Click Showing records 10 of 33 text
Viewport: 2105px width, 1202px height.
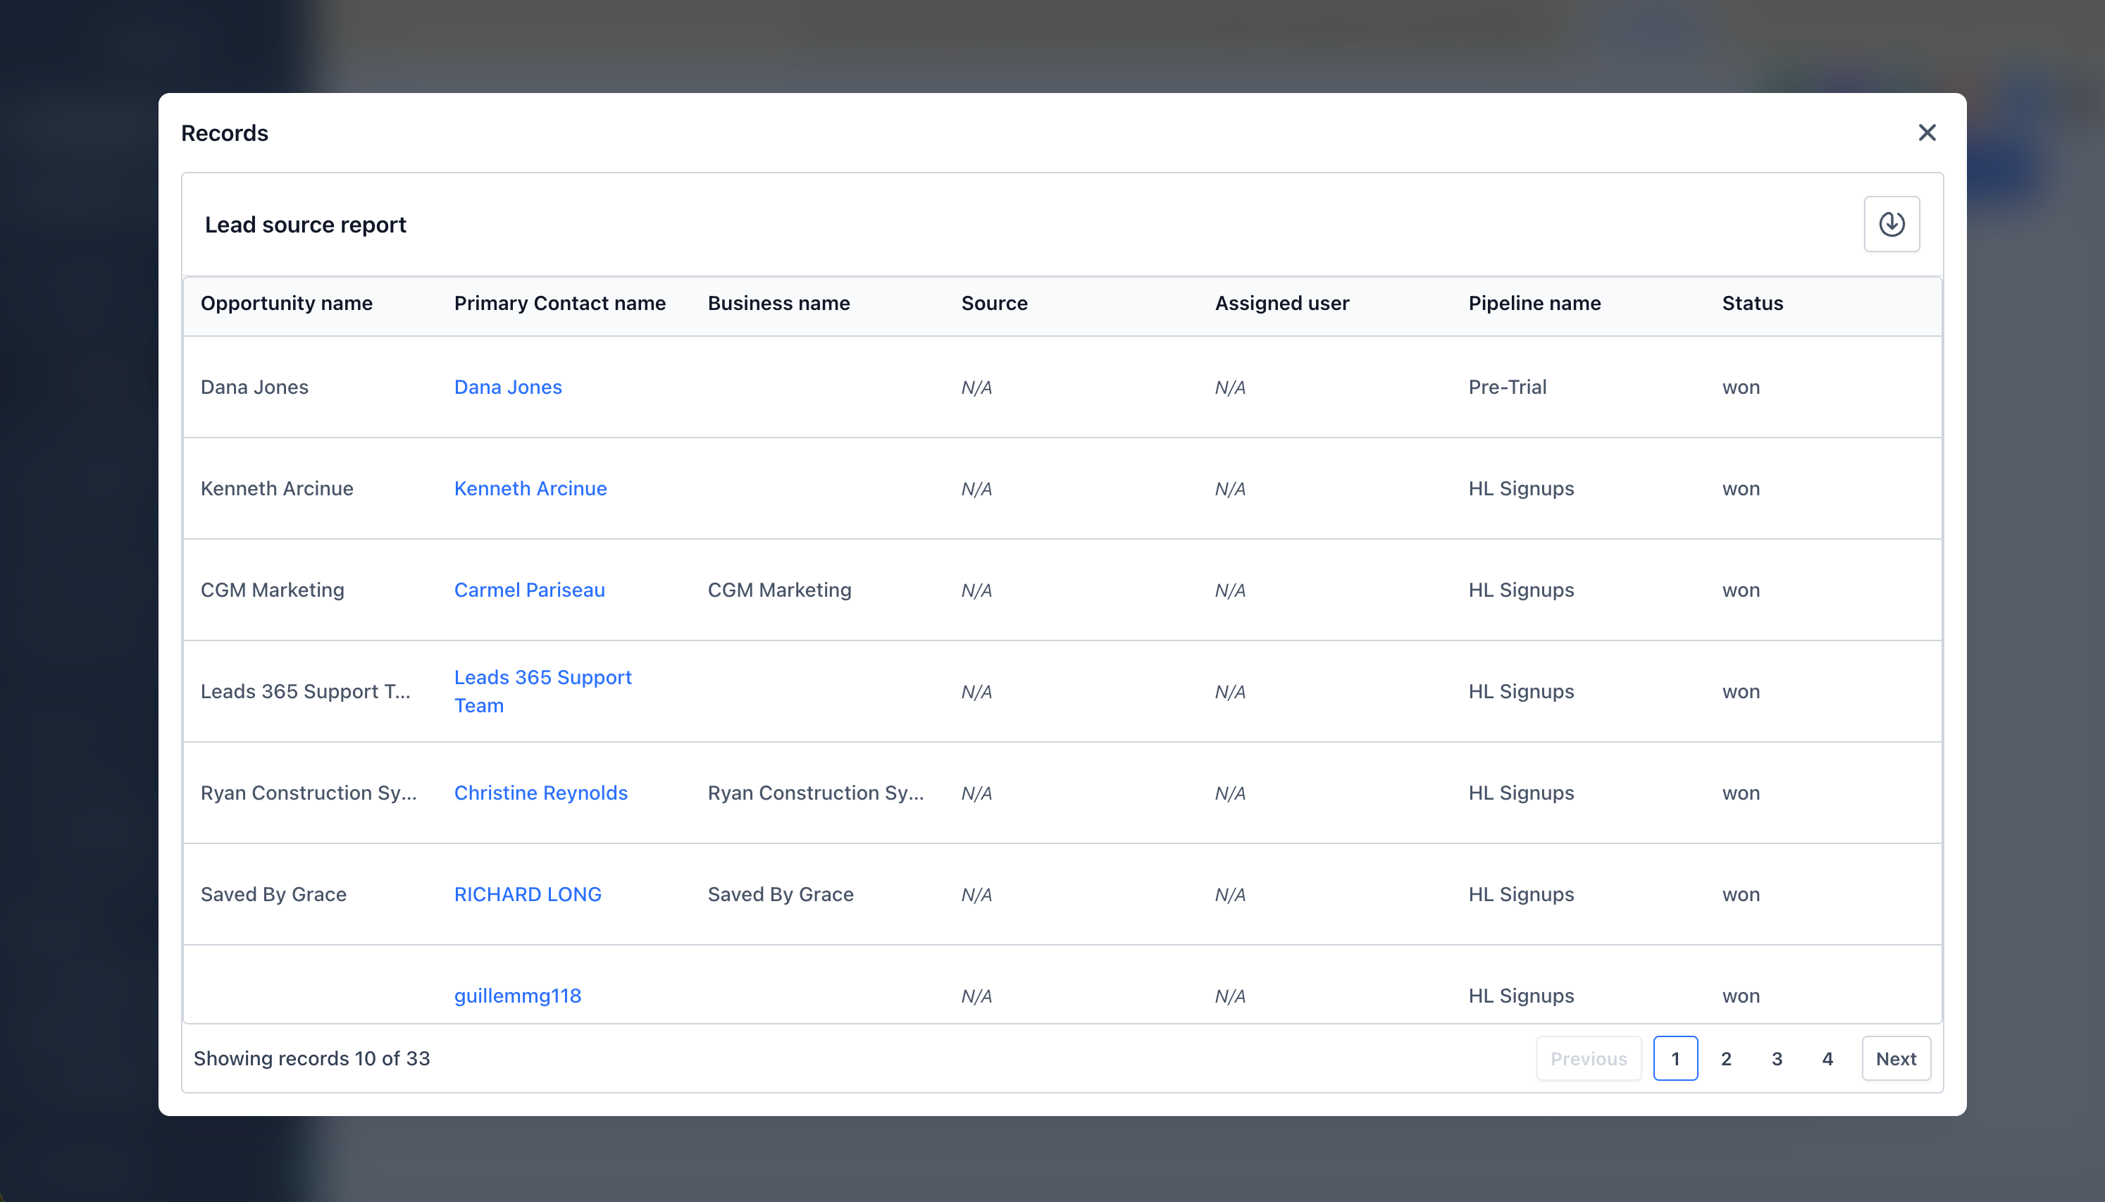click(x=311, y=1059)
